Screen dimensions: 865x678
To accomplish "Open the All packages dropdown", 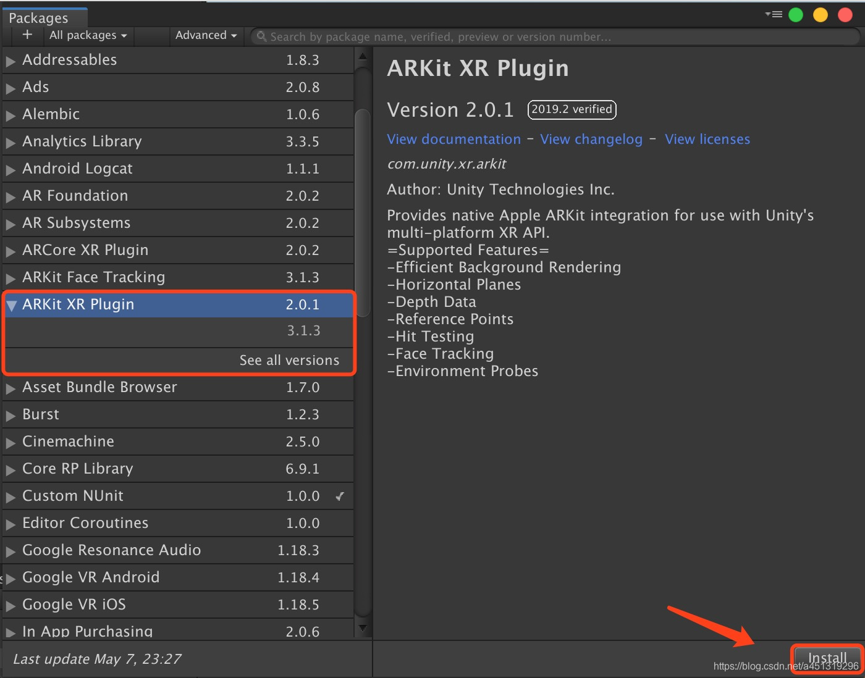I will pyautogui.click(x=88, y=36).
